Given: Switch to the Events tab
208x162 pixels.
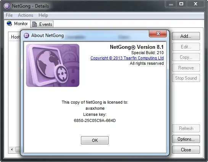Looking at the screenshot, I should pyautogui.click(x=42, y=24).
